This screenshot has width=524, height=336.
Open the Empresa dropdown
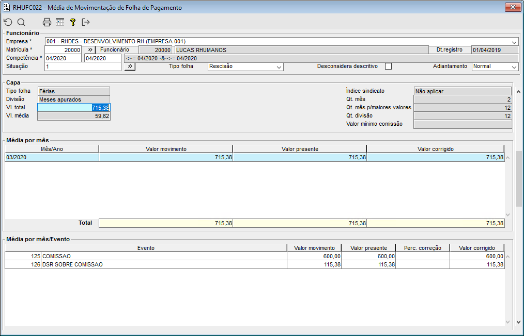[x=514, y=42]
